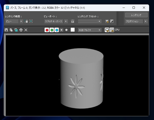154x120 pixels.
Task: Click the Print Image icon
Action: [x=21, y=30]
